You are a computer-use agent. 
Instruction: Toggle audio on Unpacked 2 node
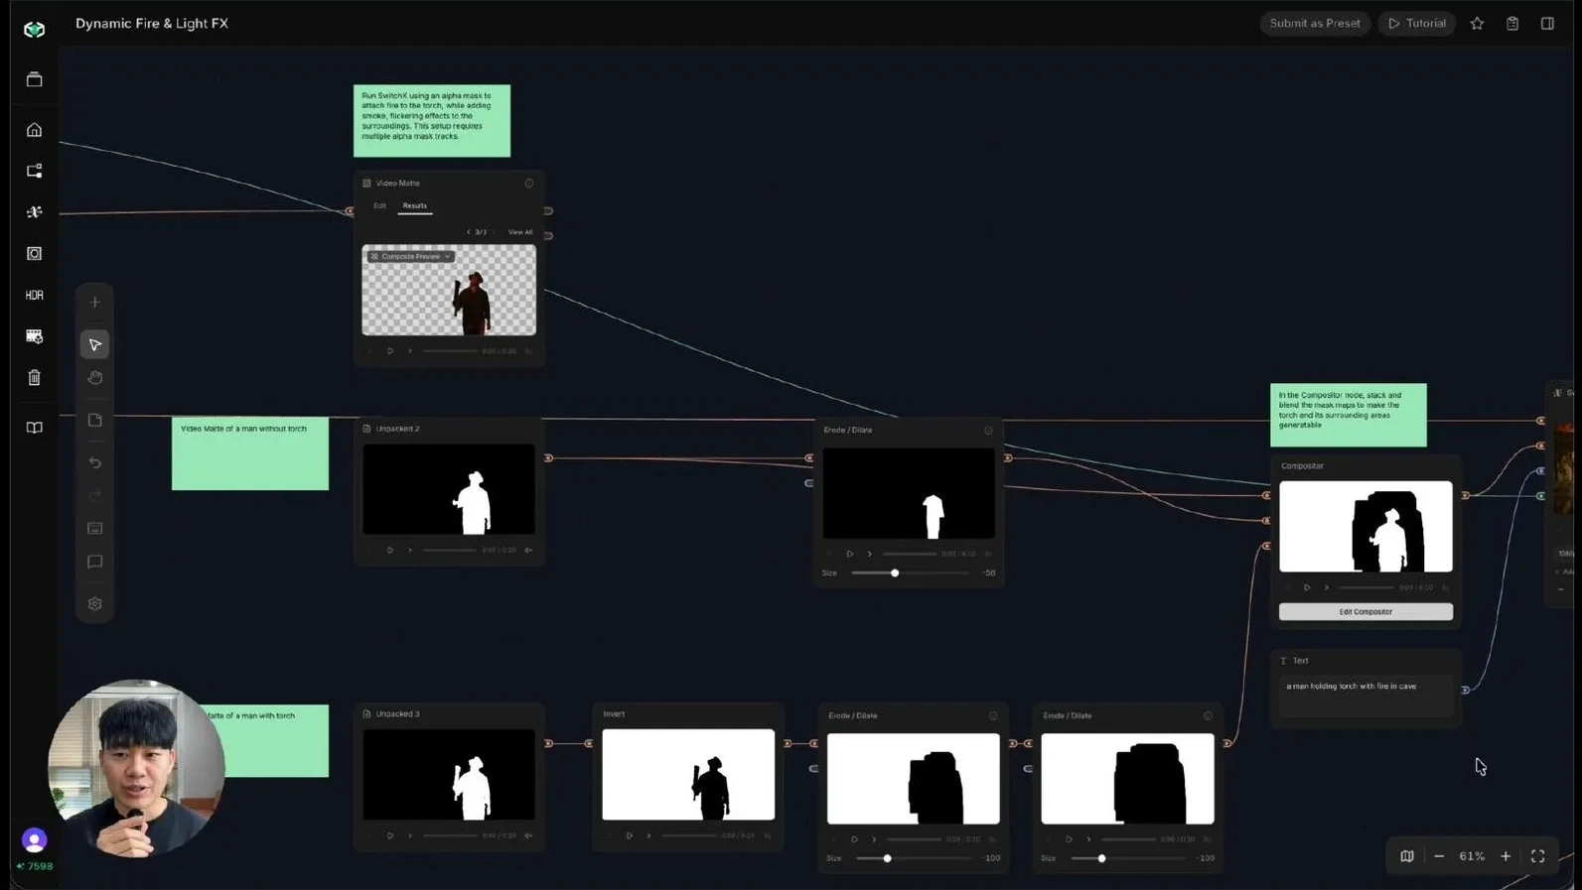[528, 551]
